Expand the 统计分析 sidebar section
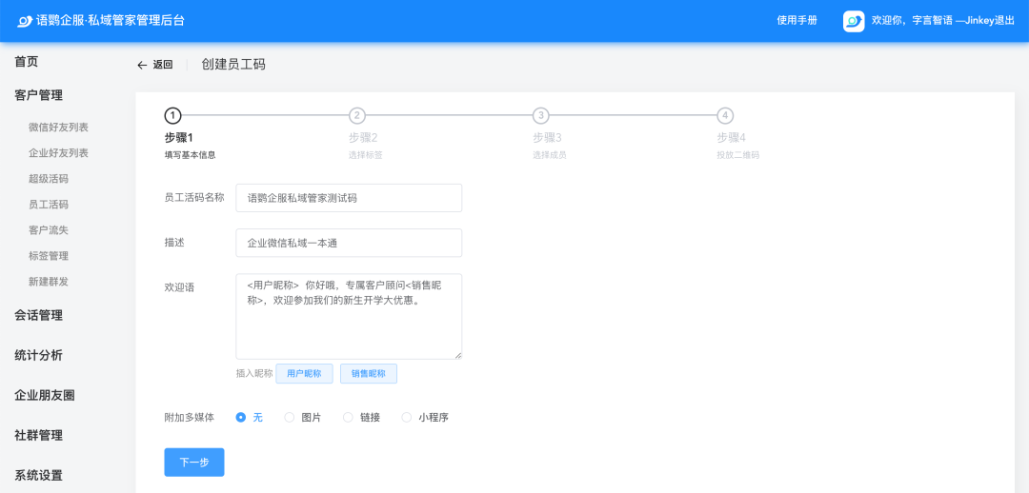This screenshot has width=1029, height=493. point(38,355)
